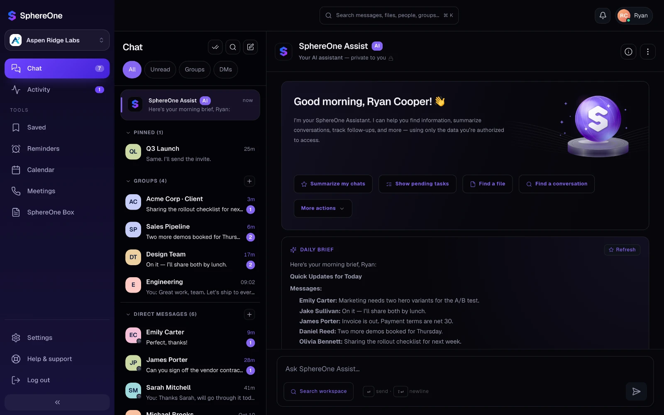Compose a new chat message
Viewport: 664px width, 415px height.
(x=250, y=47)
